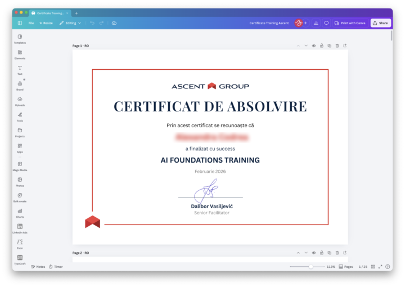Open the comments bubble icon

(326, 23)
